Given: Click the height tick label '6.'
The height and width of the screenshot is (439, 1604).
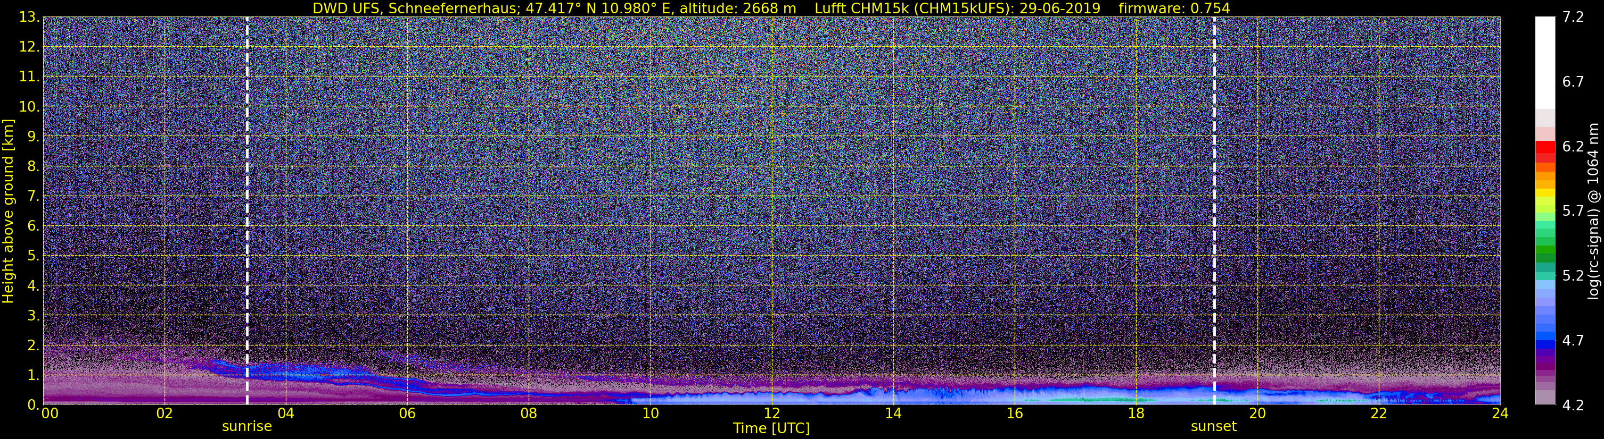Looking at the screenshot, I should [x=34, y=226].
